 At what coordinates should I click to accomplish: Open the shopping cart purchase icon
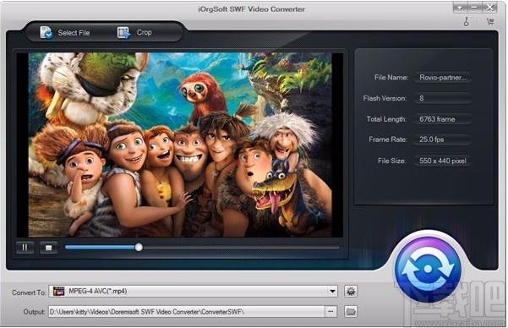(x=490, y=22)
